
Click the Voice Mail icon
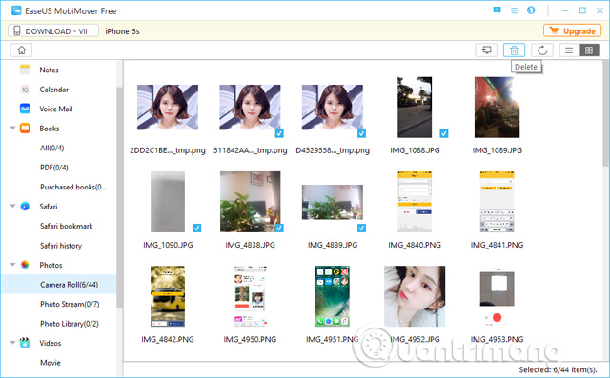coord(25,109)
